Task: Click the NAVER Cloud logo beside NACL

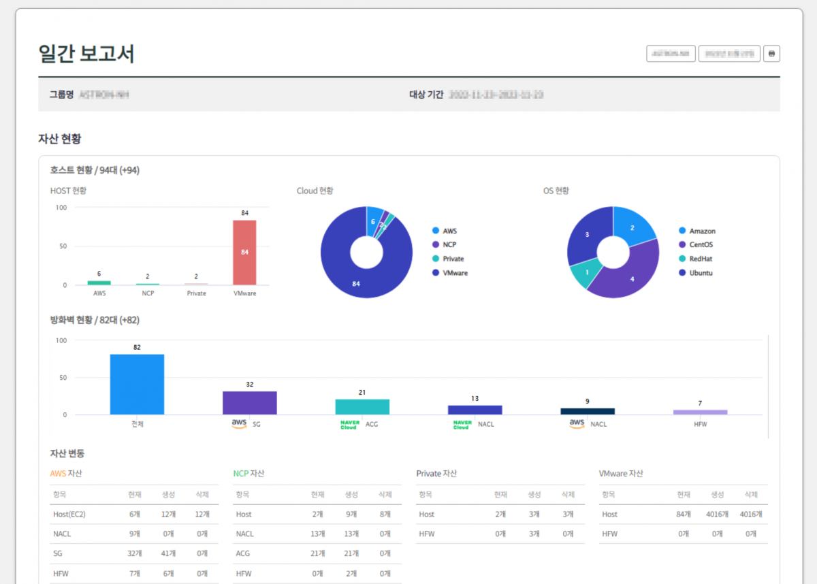Action: pos(462,424)
